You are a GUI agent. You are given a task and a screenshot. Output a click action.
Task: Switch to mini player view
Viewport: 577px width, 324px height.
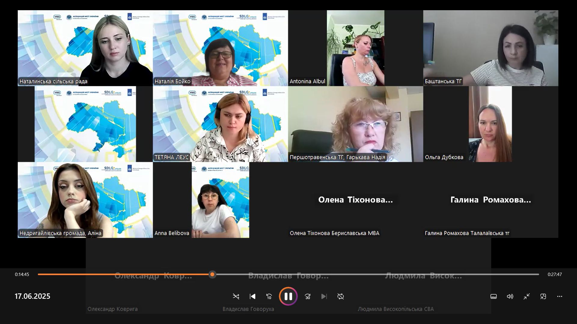pos(543,296)
